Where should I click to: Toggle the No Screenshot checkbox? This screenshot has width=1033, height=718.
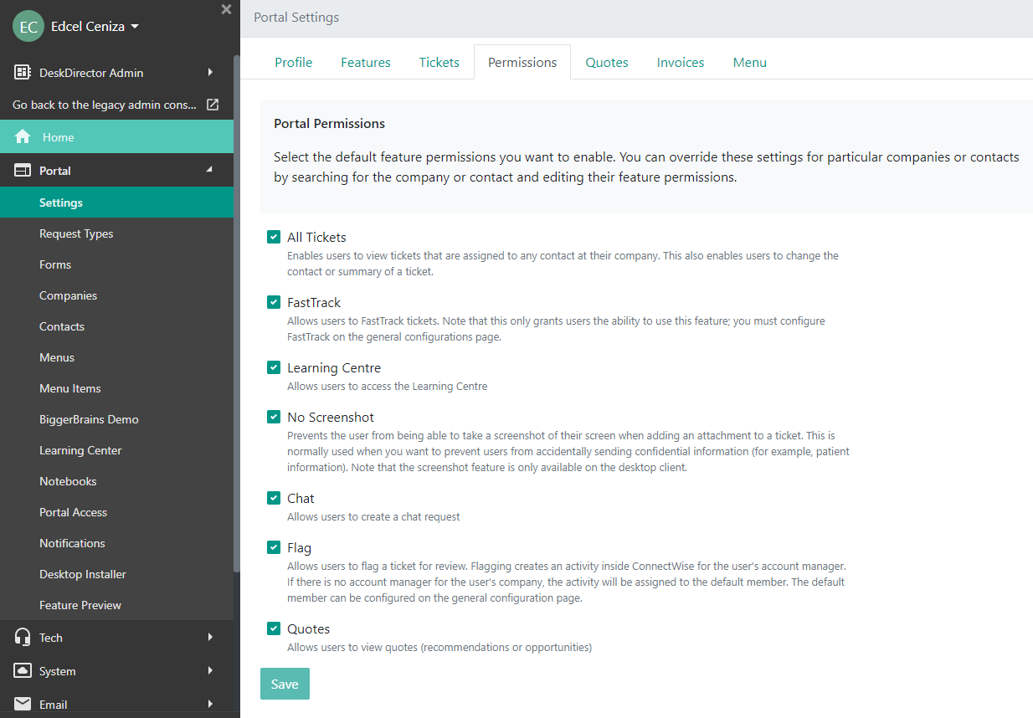[274, 417]
